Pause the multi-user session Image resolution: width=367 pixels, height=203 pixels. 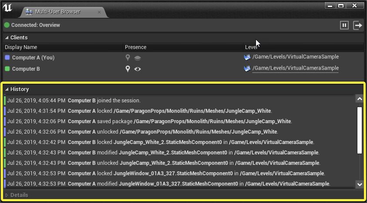click(x=344, y=25)
